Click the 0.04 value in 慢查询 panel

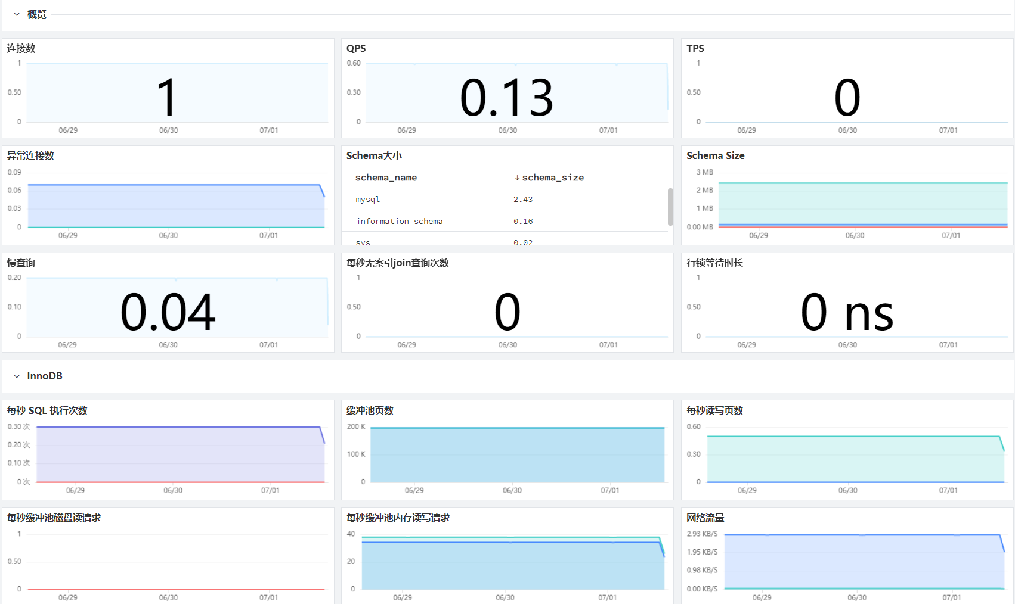click(x=168, y=312)
